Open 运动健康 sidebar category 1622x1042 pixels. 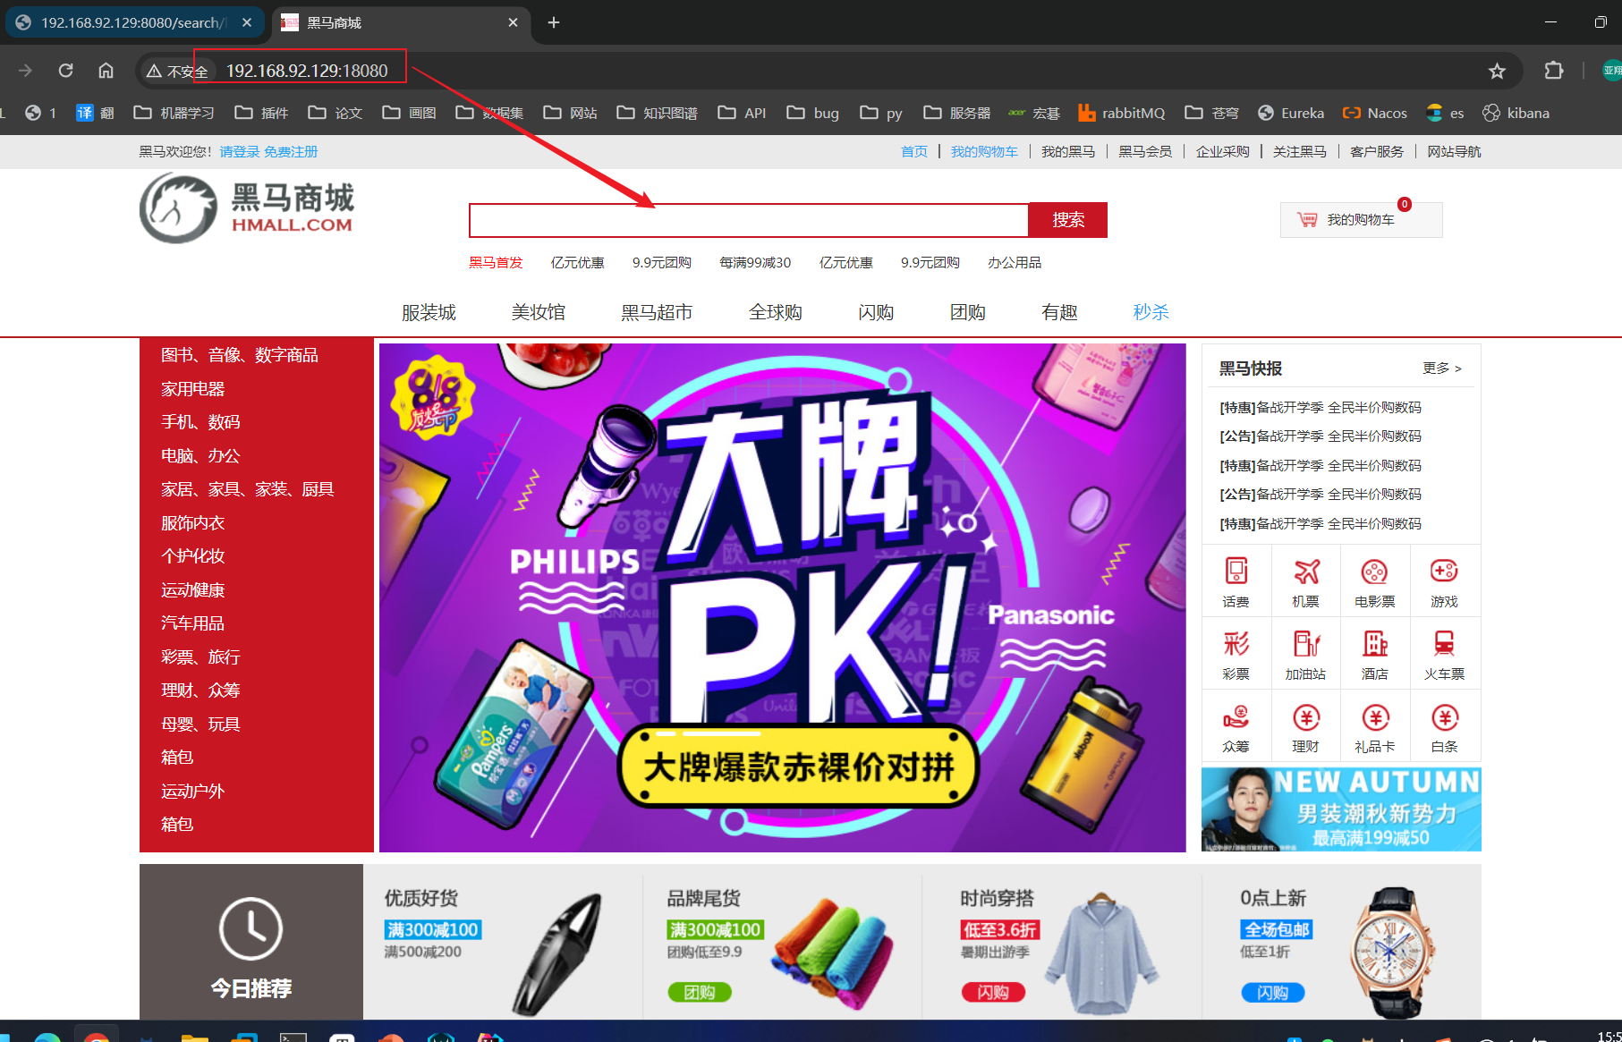(192, 590)
